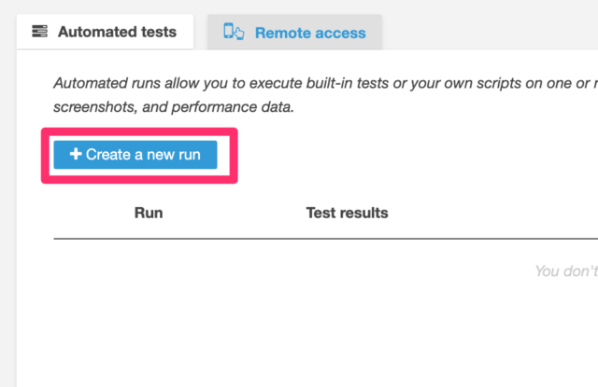Screen dimensions: 598x387
Task: Click the Run column header
Action: point(149,213)
